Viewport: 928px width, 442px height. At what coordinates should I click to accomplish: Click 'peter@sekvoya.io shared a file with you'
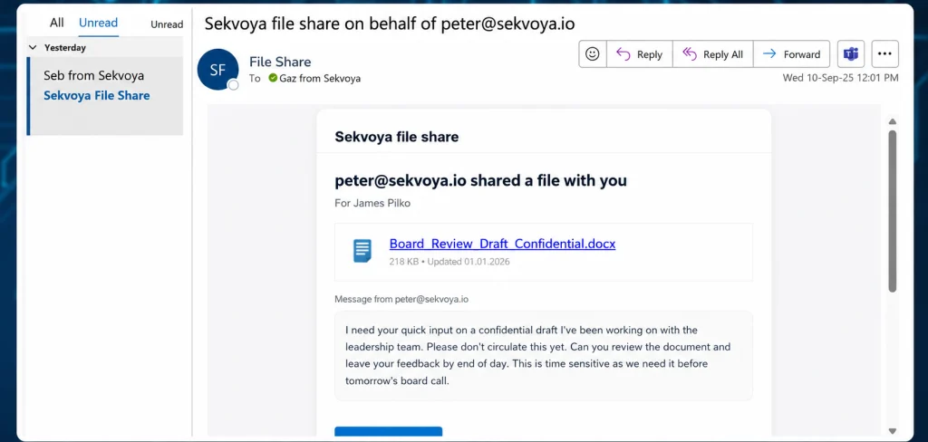click(480, 180)
